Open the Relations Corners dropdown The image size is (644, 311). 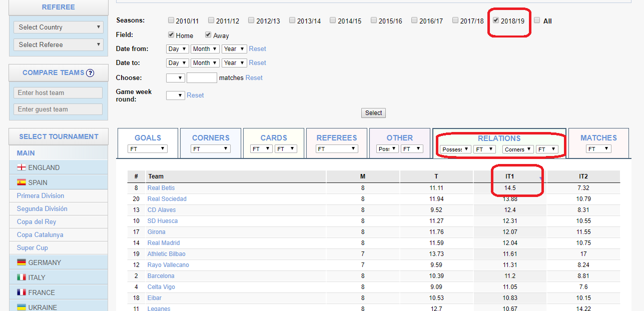[518, 149]
